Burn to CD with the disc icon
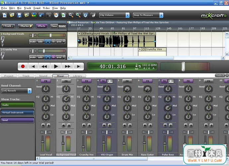Viewport: 229px width, 166px height. (x=56, y=15)
